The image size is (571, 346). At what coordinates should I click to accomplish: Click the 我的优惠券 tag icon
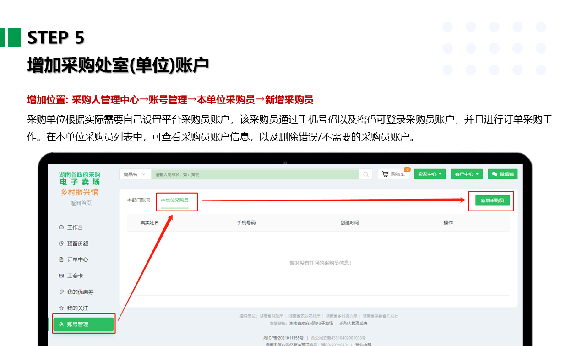(x=61, y=292)
